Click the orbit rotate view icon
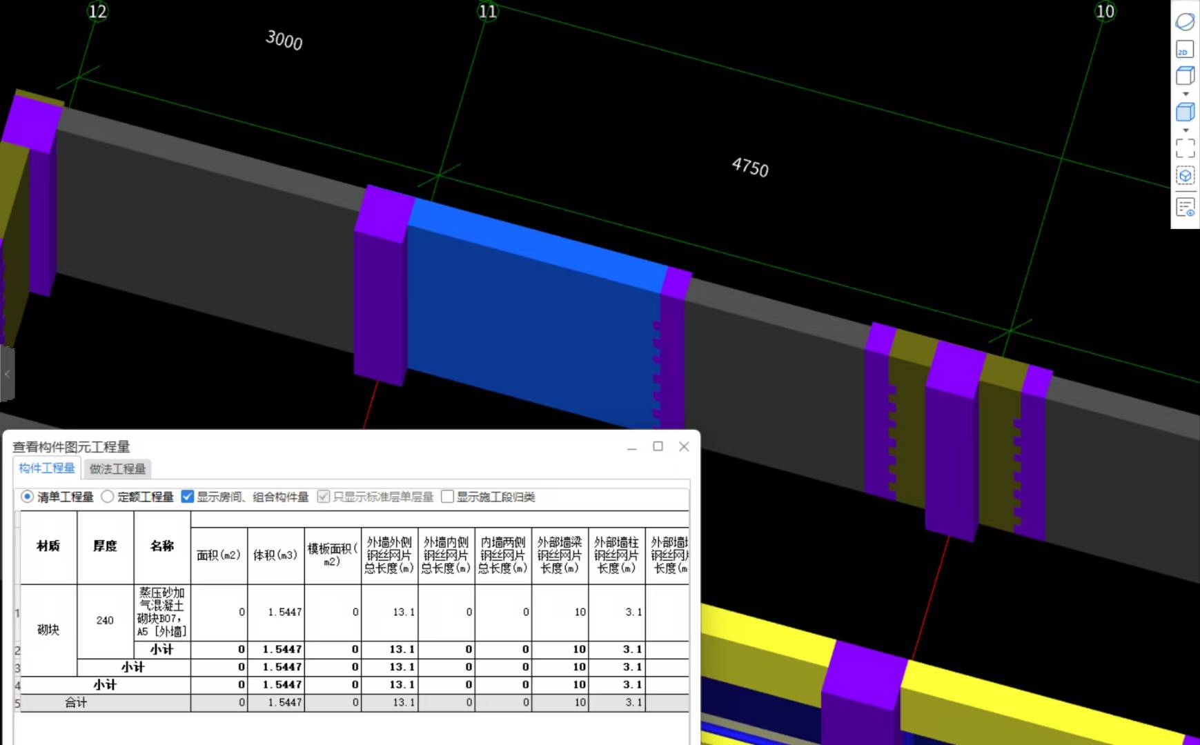The height and width of the screenshot is (745, 1200). [x=1185, y=21]
